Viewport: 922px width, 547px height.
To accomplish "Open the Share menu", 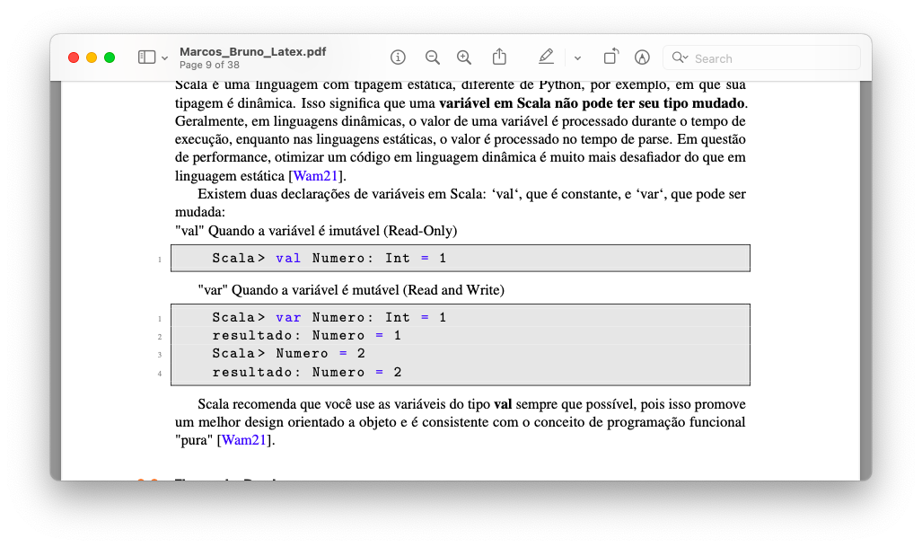I will [x=499, y=57].
